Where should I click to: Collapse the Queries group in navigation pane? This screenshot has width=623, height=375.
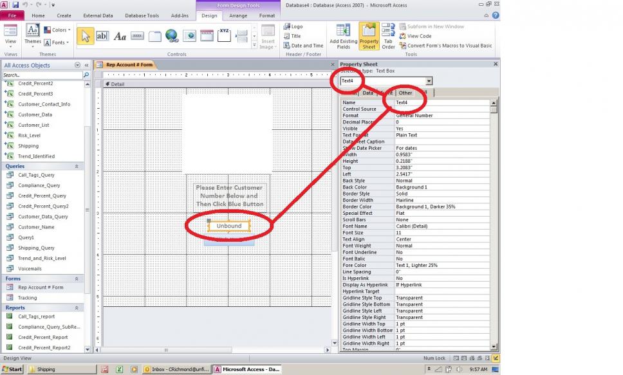point(77,166)
